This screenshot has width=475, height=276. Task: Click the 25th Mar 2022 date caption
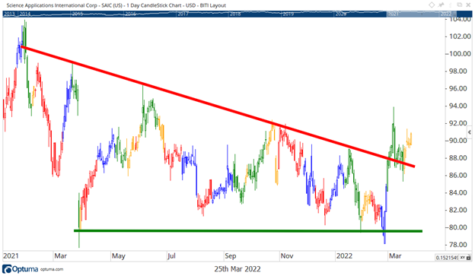coord(237,269)
